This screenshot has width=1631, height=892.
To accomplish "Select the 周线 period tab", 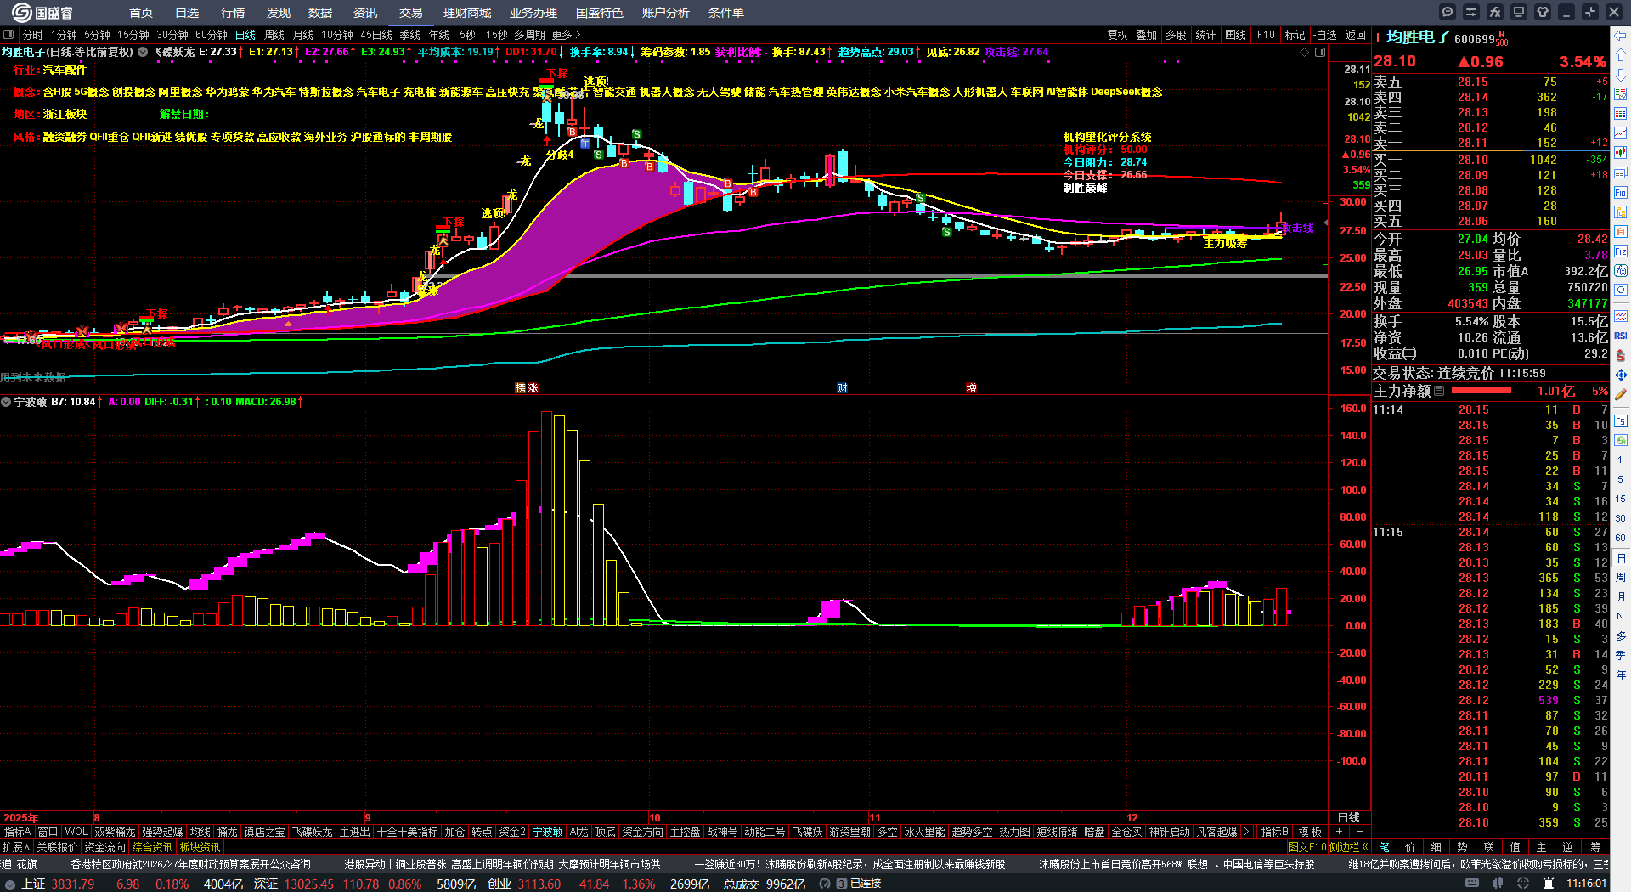I will coord(274,35).
